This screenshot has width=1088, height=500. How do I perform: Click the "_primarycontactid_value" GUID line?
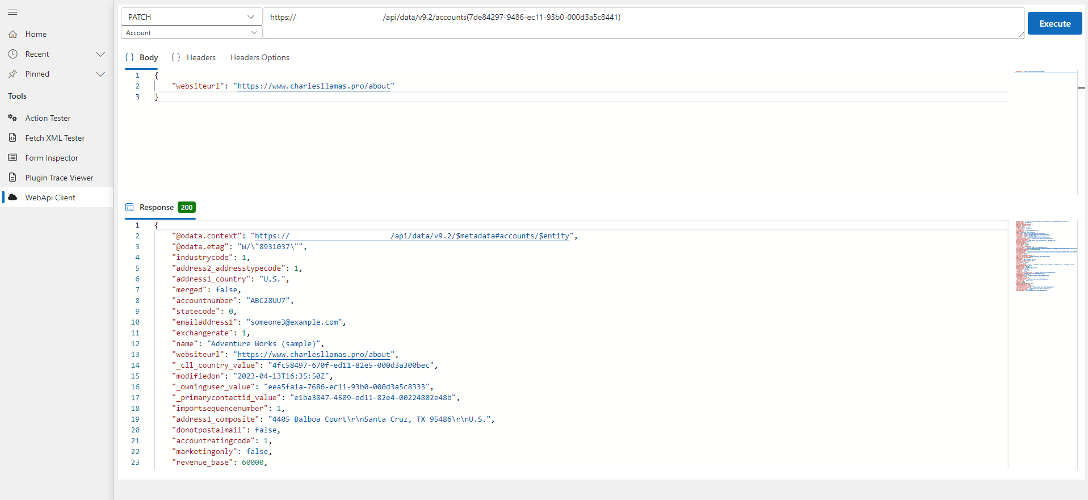pyautogui.click(x=316, y=398)
